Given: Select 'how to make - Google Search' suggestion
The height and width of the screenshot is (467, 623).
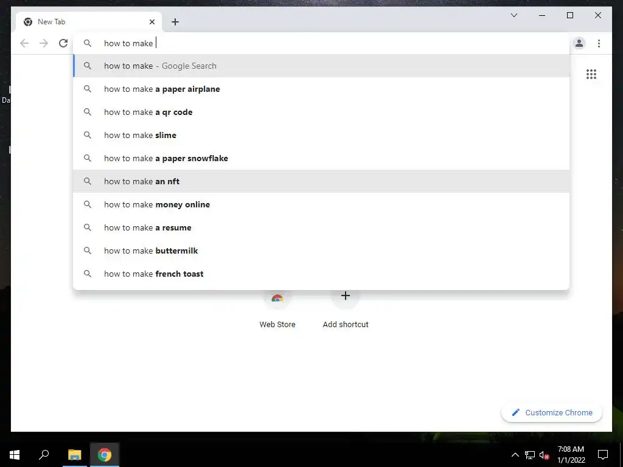Looking at the screenshot, I should (321, 66).
